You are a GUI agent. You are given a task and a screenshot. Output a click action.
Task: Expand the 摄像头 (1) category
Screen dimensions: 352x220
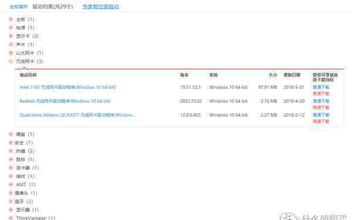[11, 193]
